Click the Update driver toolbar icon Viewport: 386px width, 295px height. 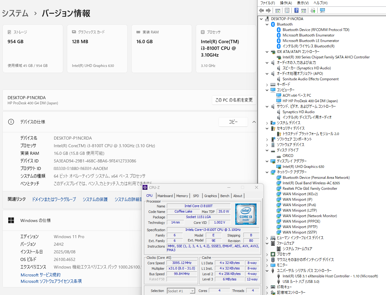point(313,10)
